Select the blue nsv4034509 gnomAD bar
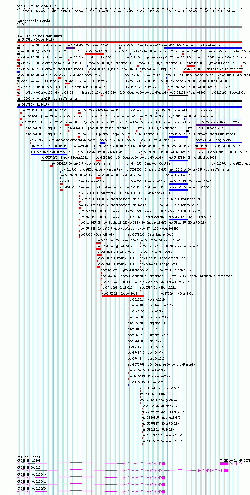 click(x=179, y=172)
